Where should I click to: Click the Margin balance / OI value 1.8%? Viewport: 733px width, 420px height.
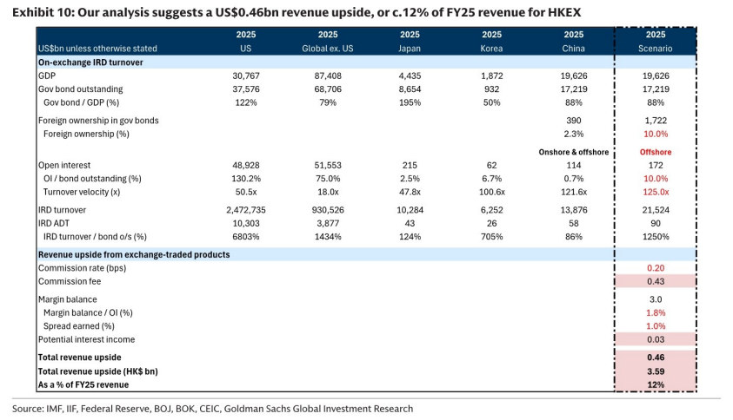pyautogui.click(x=656, y=312)
